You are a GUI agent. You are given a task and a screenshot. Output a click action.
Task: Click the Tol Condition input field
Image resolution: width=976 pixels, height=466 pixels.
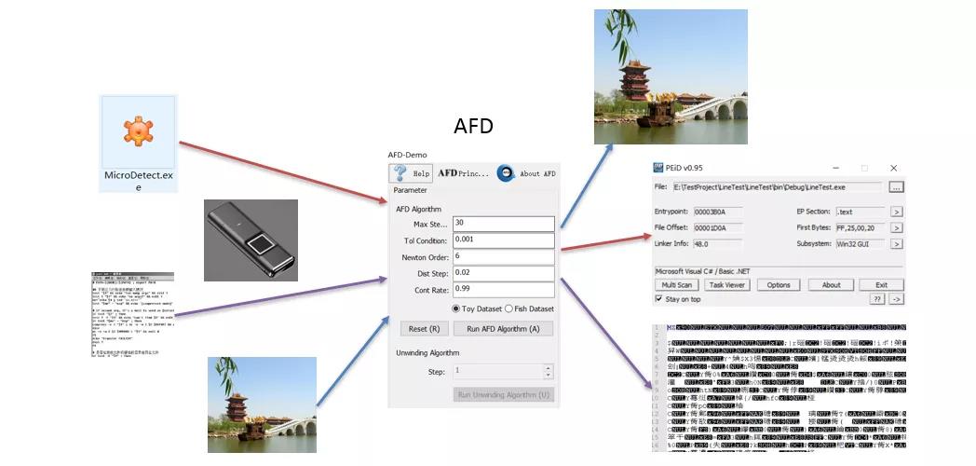[x=503, y=240]
